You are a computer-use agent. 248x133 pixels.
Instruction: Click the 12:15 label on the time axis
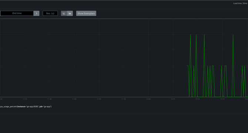tap(222, 99)
